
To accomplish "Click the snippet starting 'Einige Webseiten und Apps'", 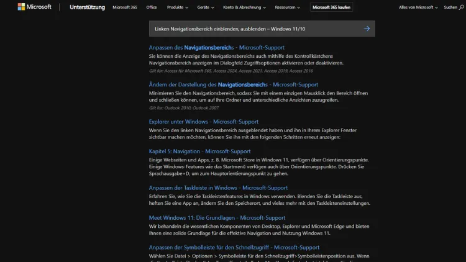I will click(x=259, y=166).
